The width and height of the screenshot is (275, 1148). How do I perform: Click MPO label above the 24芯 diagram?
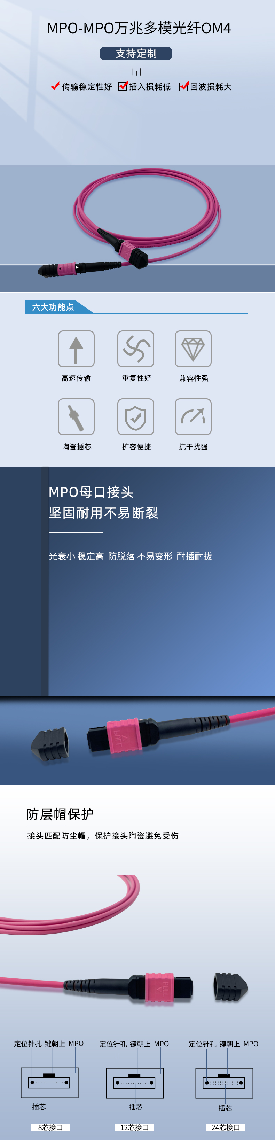click(251, 1044)
